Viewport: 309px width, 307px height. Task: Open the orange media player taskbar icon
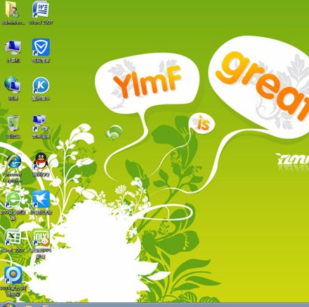46,306
